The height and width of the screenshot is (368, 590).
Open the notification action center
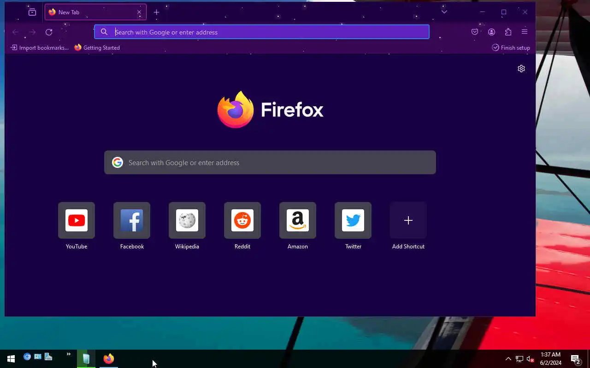[576, 359]
